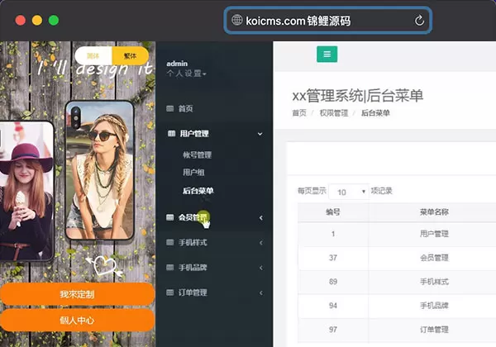Click the icon beside 会员管理 in sidebar
This screenshot has height=347, width=496.
tap(169, 217)
